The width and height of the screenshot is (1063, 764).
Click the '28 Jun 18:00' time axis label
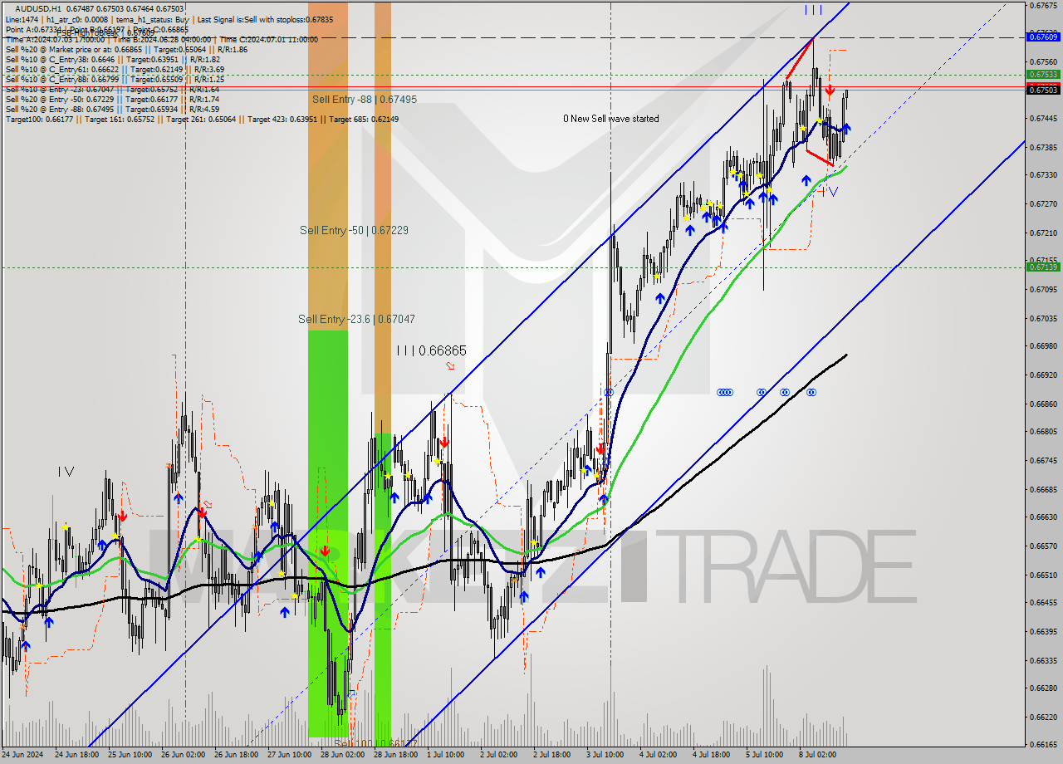[396, 755]
